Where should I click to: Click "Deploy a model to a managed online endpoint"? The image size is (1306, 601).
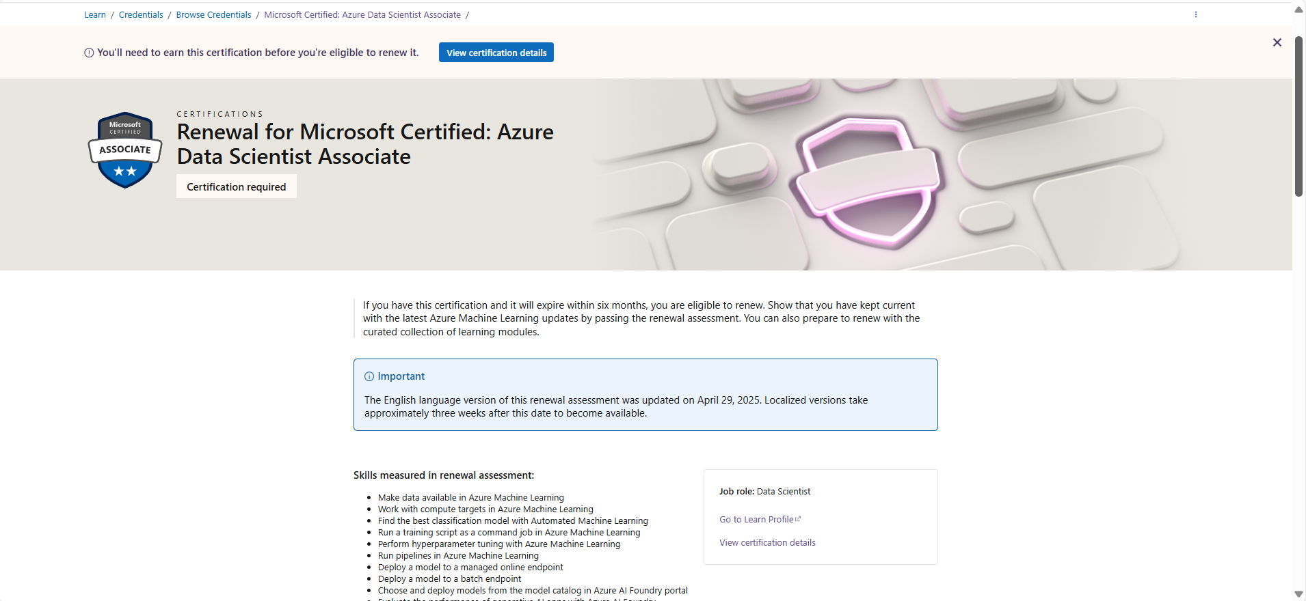pyautogui.click(x=470, y=567)
